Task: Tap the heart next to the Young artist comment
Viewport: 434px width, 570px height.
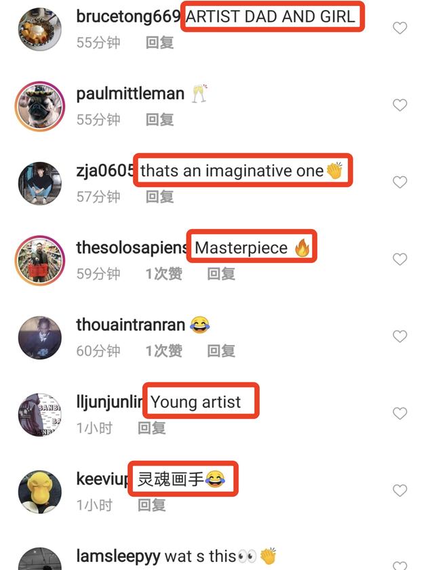Action: coord(400,413)
